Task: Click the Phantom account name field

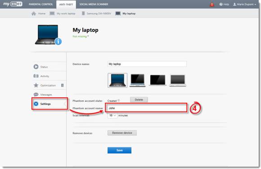Action: click(x=147, y=108)
